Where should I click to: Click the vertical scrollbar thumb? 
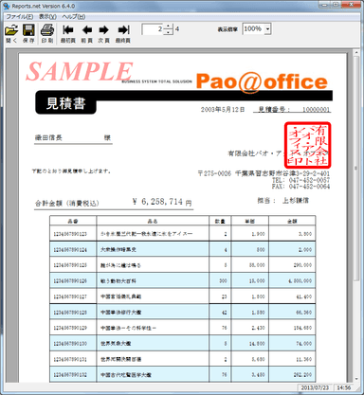pos(356,169)
